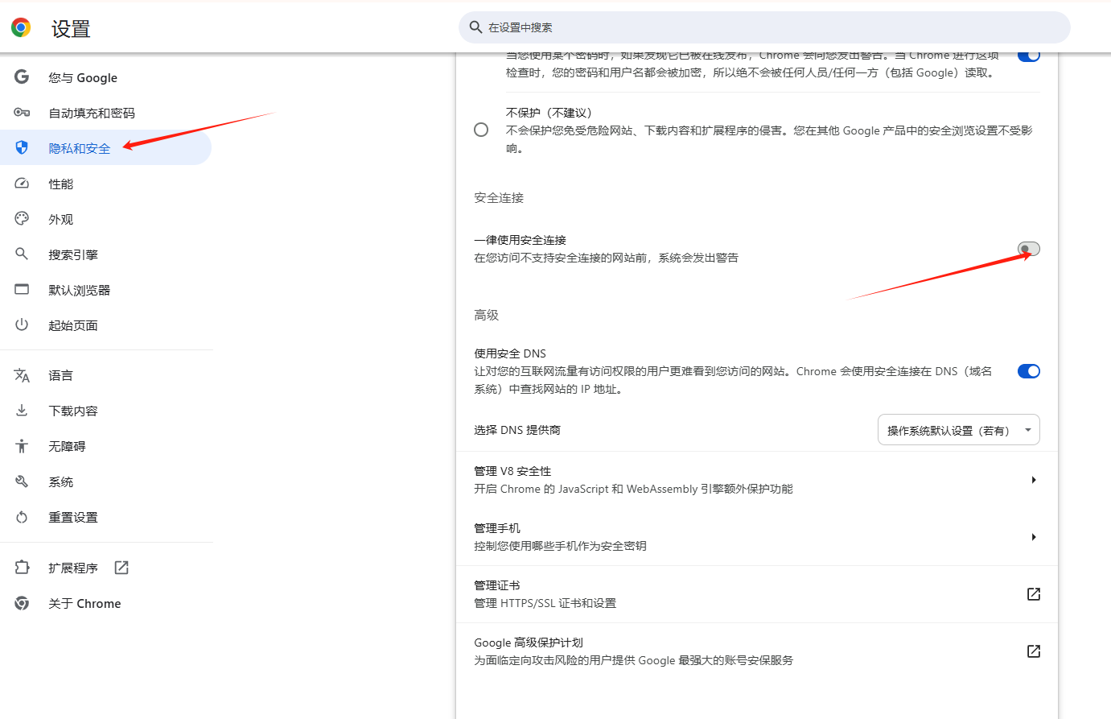The height and width of the screenshot is (719, 1111).
Task: Click the 设置 page title
Action: tap(71, 29)
